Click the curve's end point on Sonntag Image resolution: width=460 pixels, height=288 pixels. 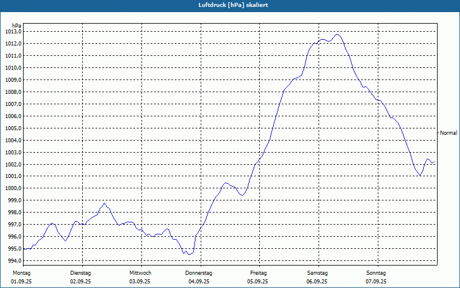[x=435, y=161]
